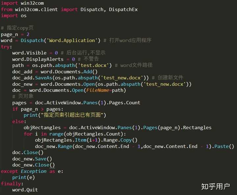237x195 pixels.
Task: Click the word.Documents.Add() call
Action: pyautogui.click(x=69, y=71)
